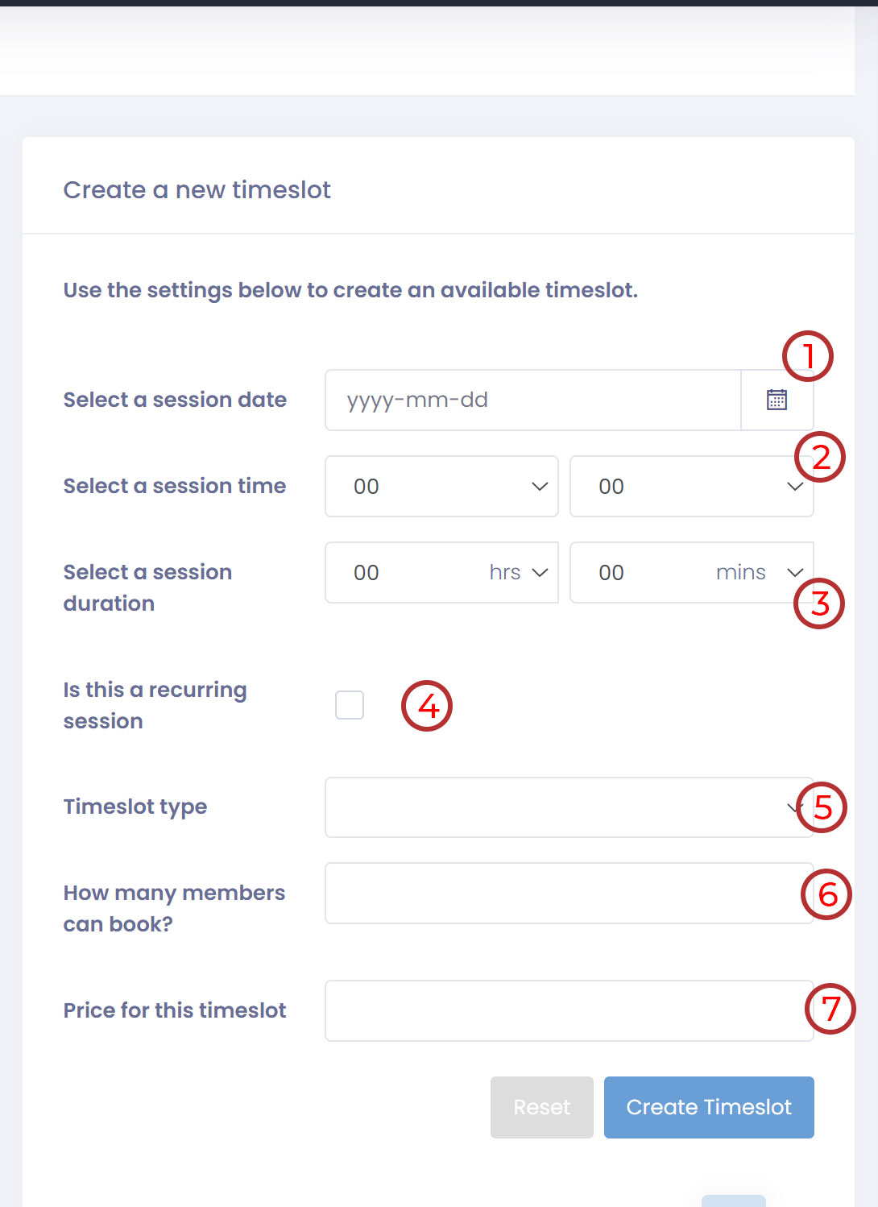Click the red circled number 3 marker
This screenshot has height=1207, width=878.
pos(818,603)
